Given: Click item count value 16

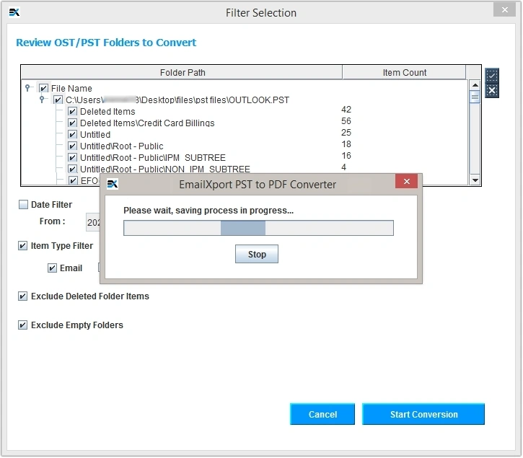Looking at the screenshot, I should [346, 156].
